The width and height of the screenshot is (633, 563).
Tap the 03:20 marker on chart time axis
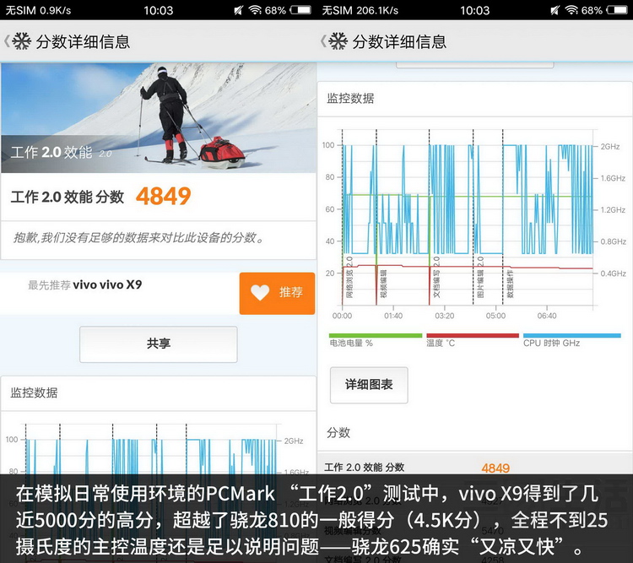coord(445,316)
